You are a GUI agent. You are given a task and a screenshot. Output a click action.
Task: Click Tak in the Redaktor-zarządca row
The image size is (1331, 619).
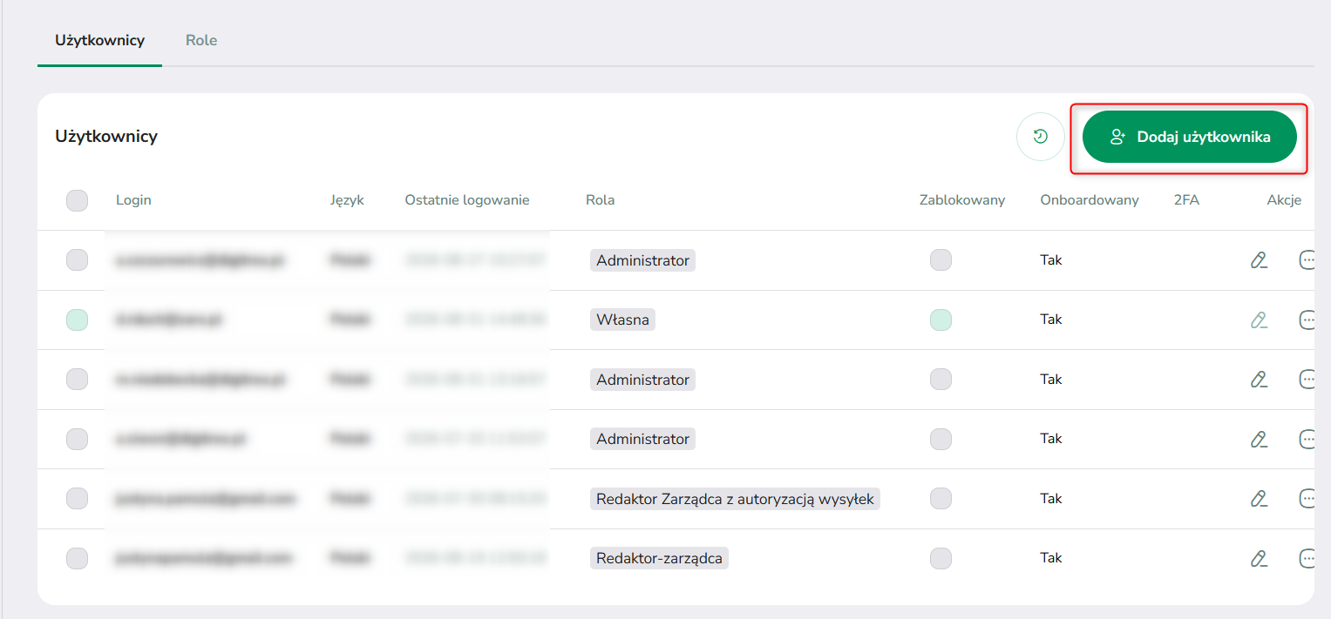tap(1051, 558)
